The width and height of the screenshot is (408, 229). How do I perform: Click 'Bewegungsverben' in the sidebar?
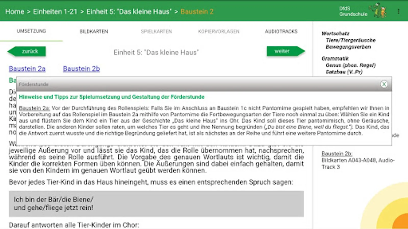pos(348,47)
